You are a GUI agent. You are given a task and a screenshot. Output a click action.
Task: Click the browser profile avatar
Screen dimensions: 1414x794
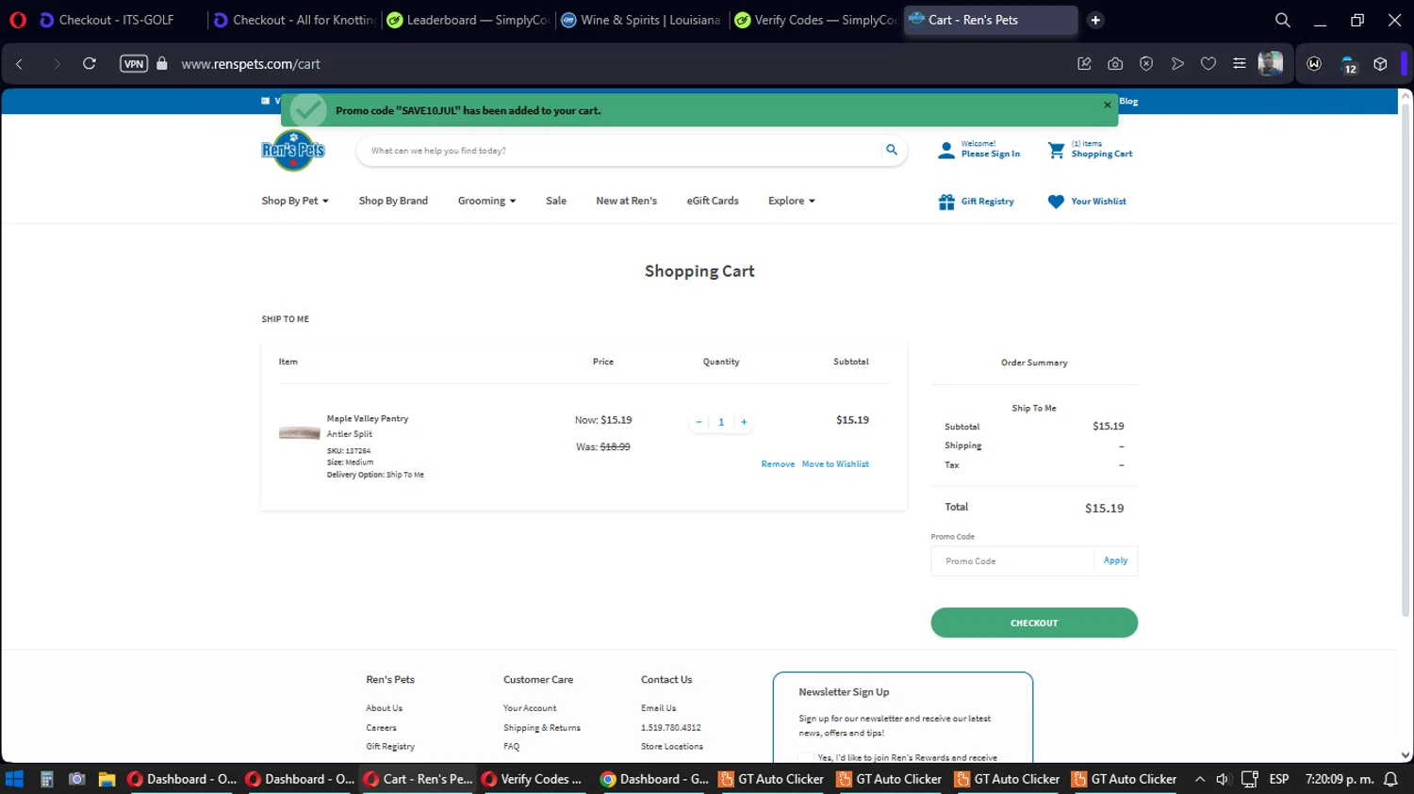click(x=1271, y=64)
